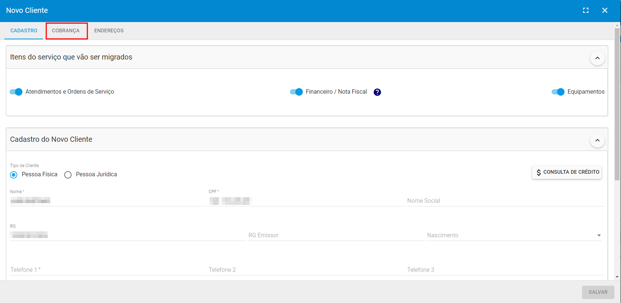This screenshot has height=303, width=621.
Task: Click the Consulta de Crédito button
Action: [x=567, y=172]
